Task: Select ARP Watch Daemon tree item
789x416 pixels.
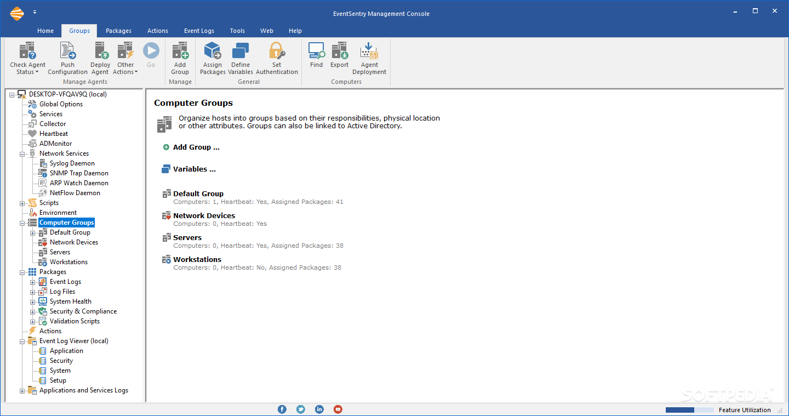Action: pyautogui.click(x=79, y=183)
